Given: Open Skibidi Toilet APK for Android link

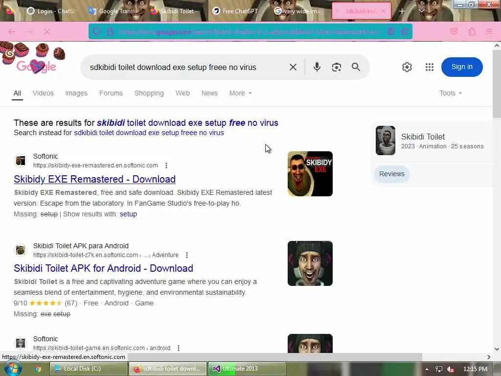Looking at the screenshot, I should pyautogui.click(x=103, y=268).
